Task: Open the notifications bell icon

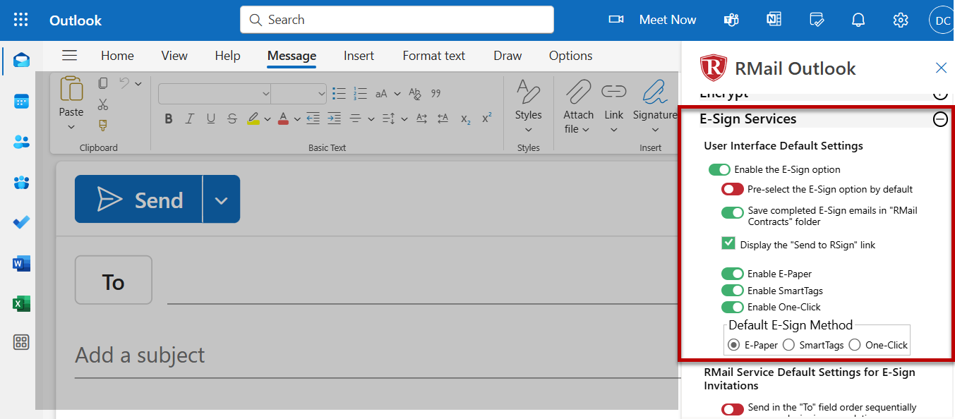Action: [x=858, y=20]
